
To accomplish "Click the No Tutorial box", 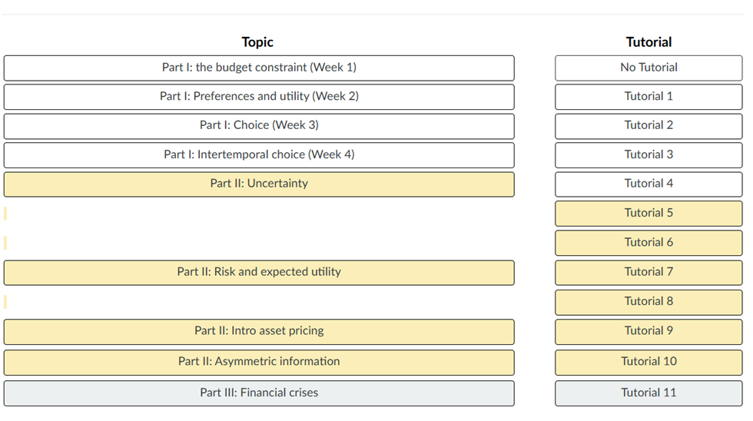I will pyautogui.click(x=649, y=68).
